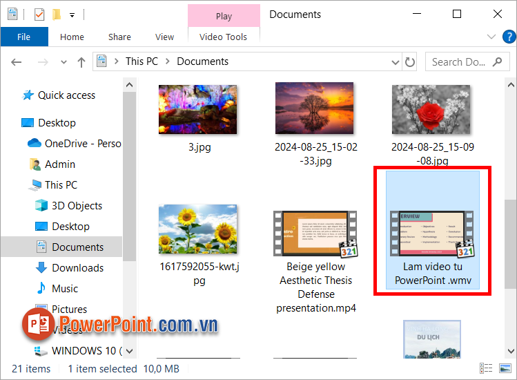Select top Desktop in navigation pane
This screenshot has height=380, width=517.
57,123
